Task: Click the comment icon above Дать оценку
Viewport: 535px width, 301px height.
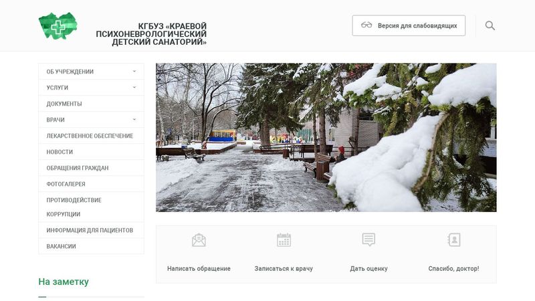Action: (x=368, y=239)
